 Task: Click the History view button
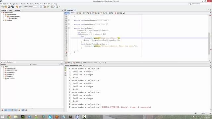73,13
